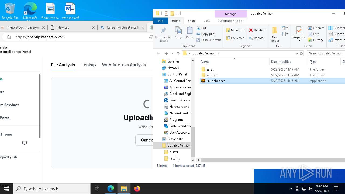The image size is (345, 194).
Task: Click the Cut scissors button
Action: click(x=201, y=28)
